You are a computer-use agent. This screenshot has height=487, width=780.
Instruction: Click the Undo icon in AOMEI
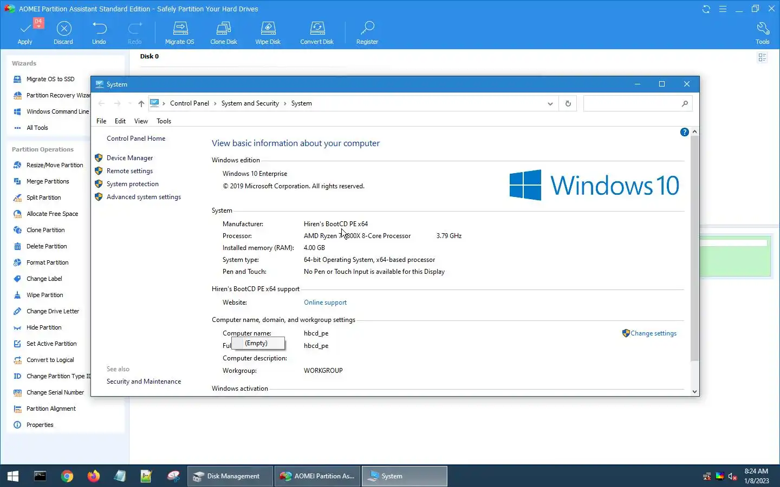pyautogui.click(x=99, y=32)
